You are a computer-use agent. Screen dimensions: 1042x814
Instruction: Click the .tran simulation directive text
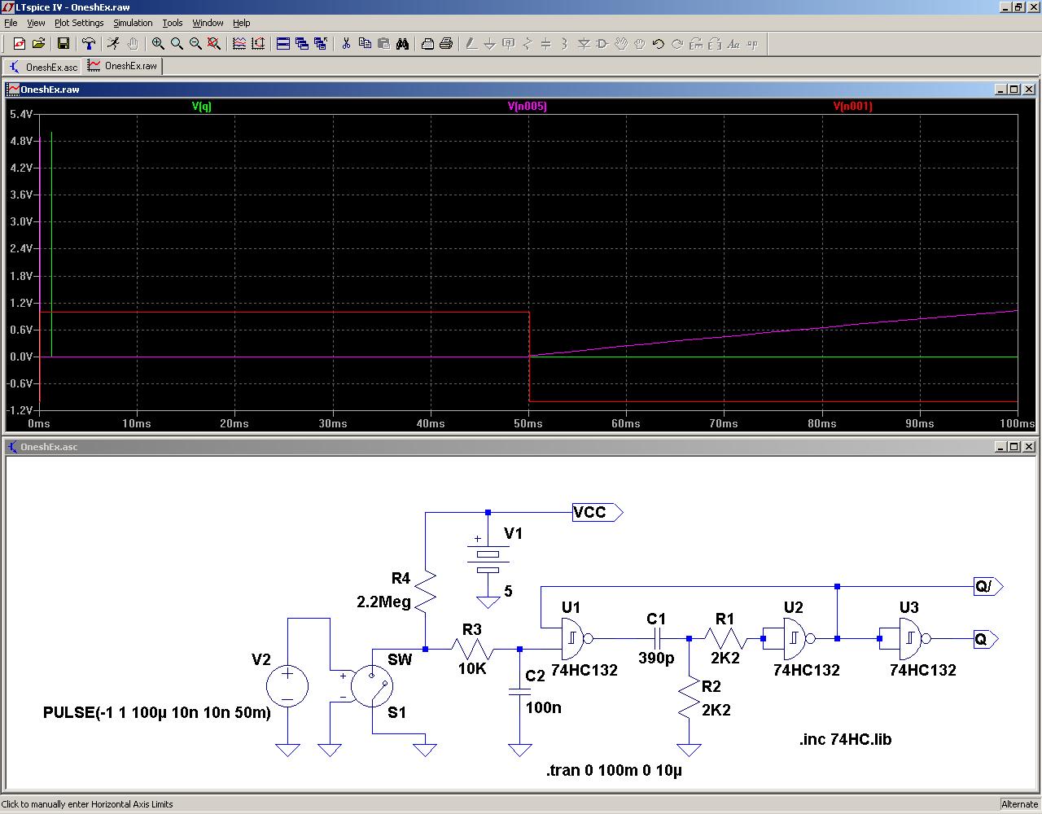(614, 770)
